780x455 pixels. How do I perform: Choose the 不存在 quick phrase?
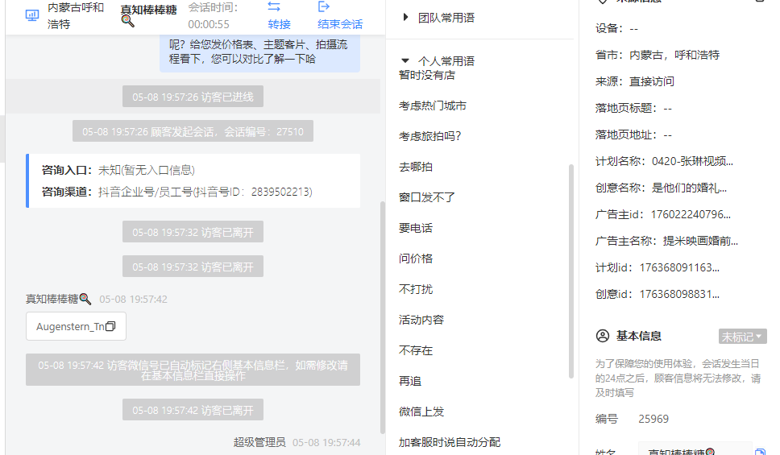pos(415,350)
